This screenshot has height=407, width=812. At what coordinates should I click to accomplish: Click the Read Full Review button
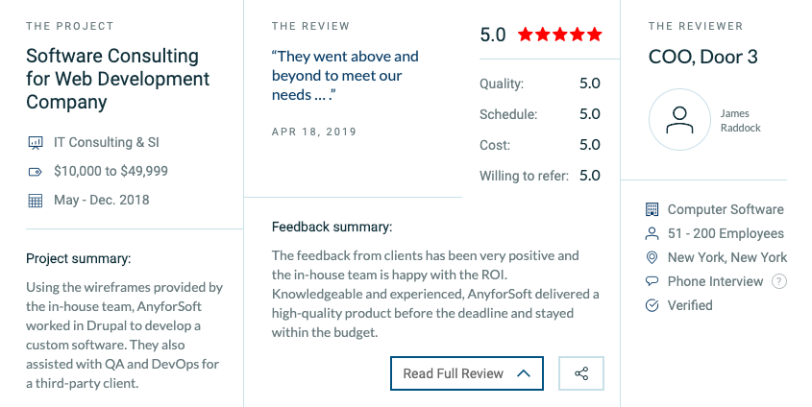467,373
